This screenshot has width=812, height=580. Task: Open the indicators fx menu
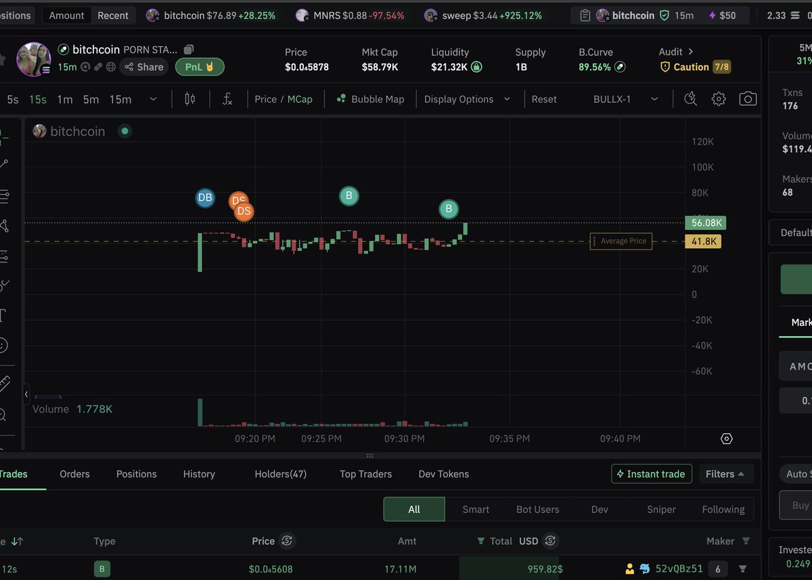[x=227, y=99]
